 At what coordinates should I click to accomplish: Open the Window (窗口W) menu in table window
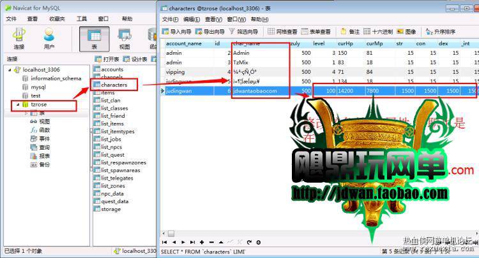click(x=236, y=19)
